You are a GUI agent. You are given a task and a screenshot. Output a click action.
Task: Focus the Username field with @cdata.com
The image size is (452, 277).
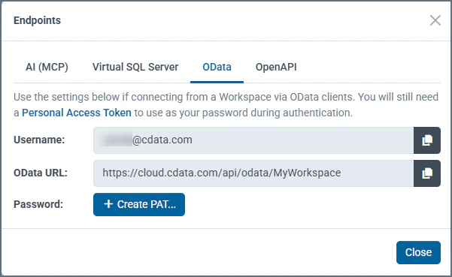[x=253, y=140]
